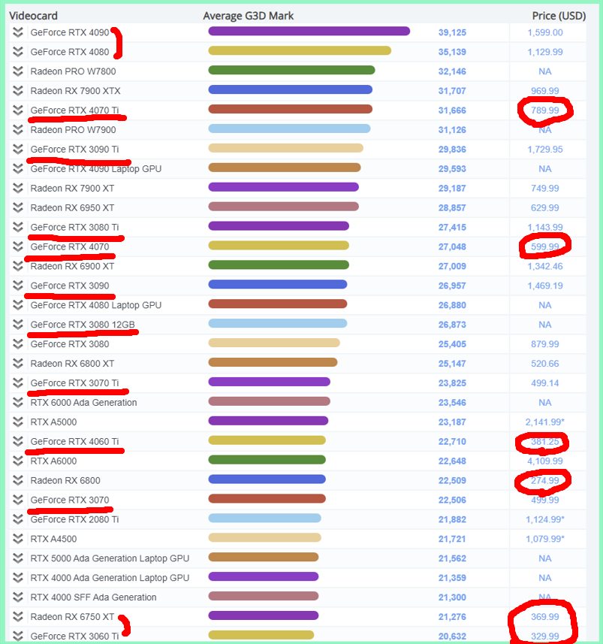Image resolution: width=603 pixels, height=644 pixels.
Task: Click the price 789.99
Action: [545, 110]
